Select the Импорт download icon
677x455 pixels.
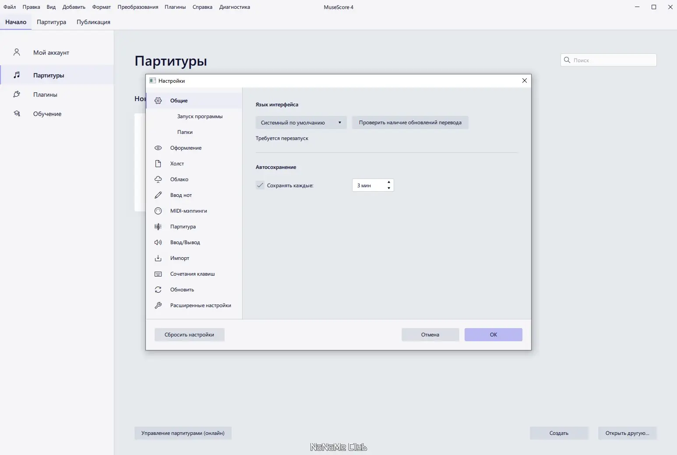tap(158, 258)
